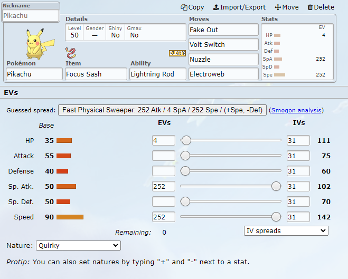Open the Details level and gender panel

click(125, 32)
